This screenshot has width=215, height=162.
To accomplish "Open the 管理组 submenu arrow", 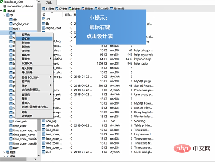I will (51, 95).
